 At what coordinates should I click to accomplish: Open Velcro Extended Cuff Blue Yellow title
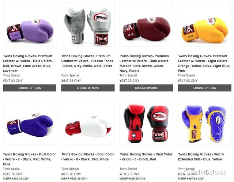click(x=201, y=157)
